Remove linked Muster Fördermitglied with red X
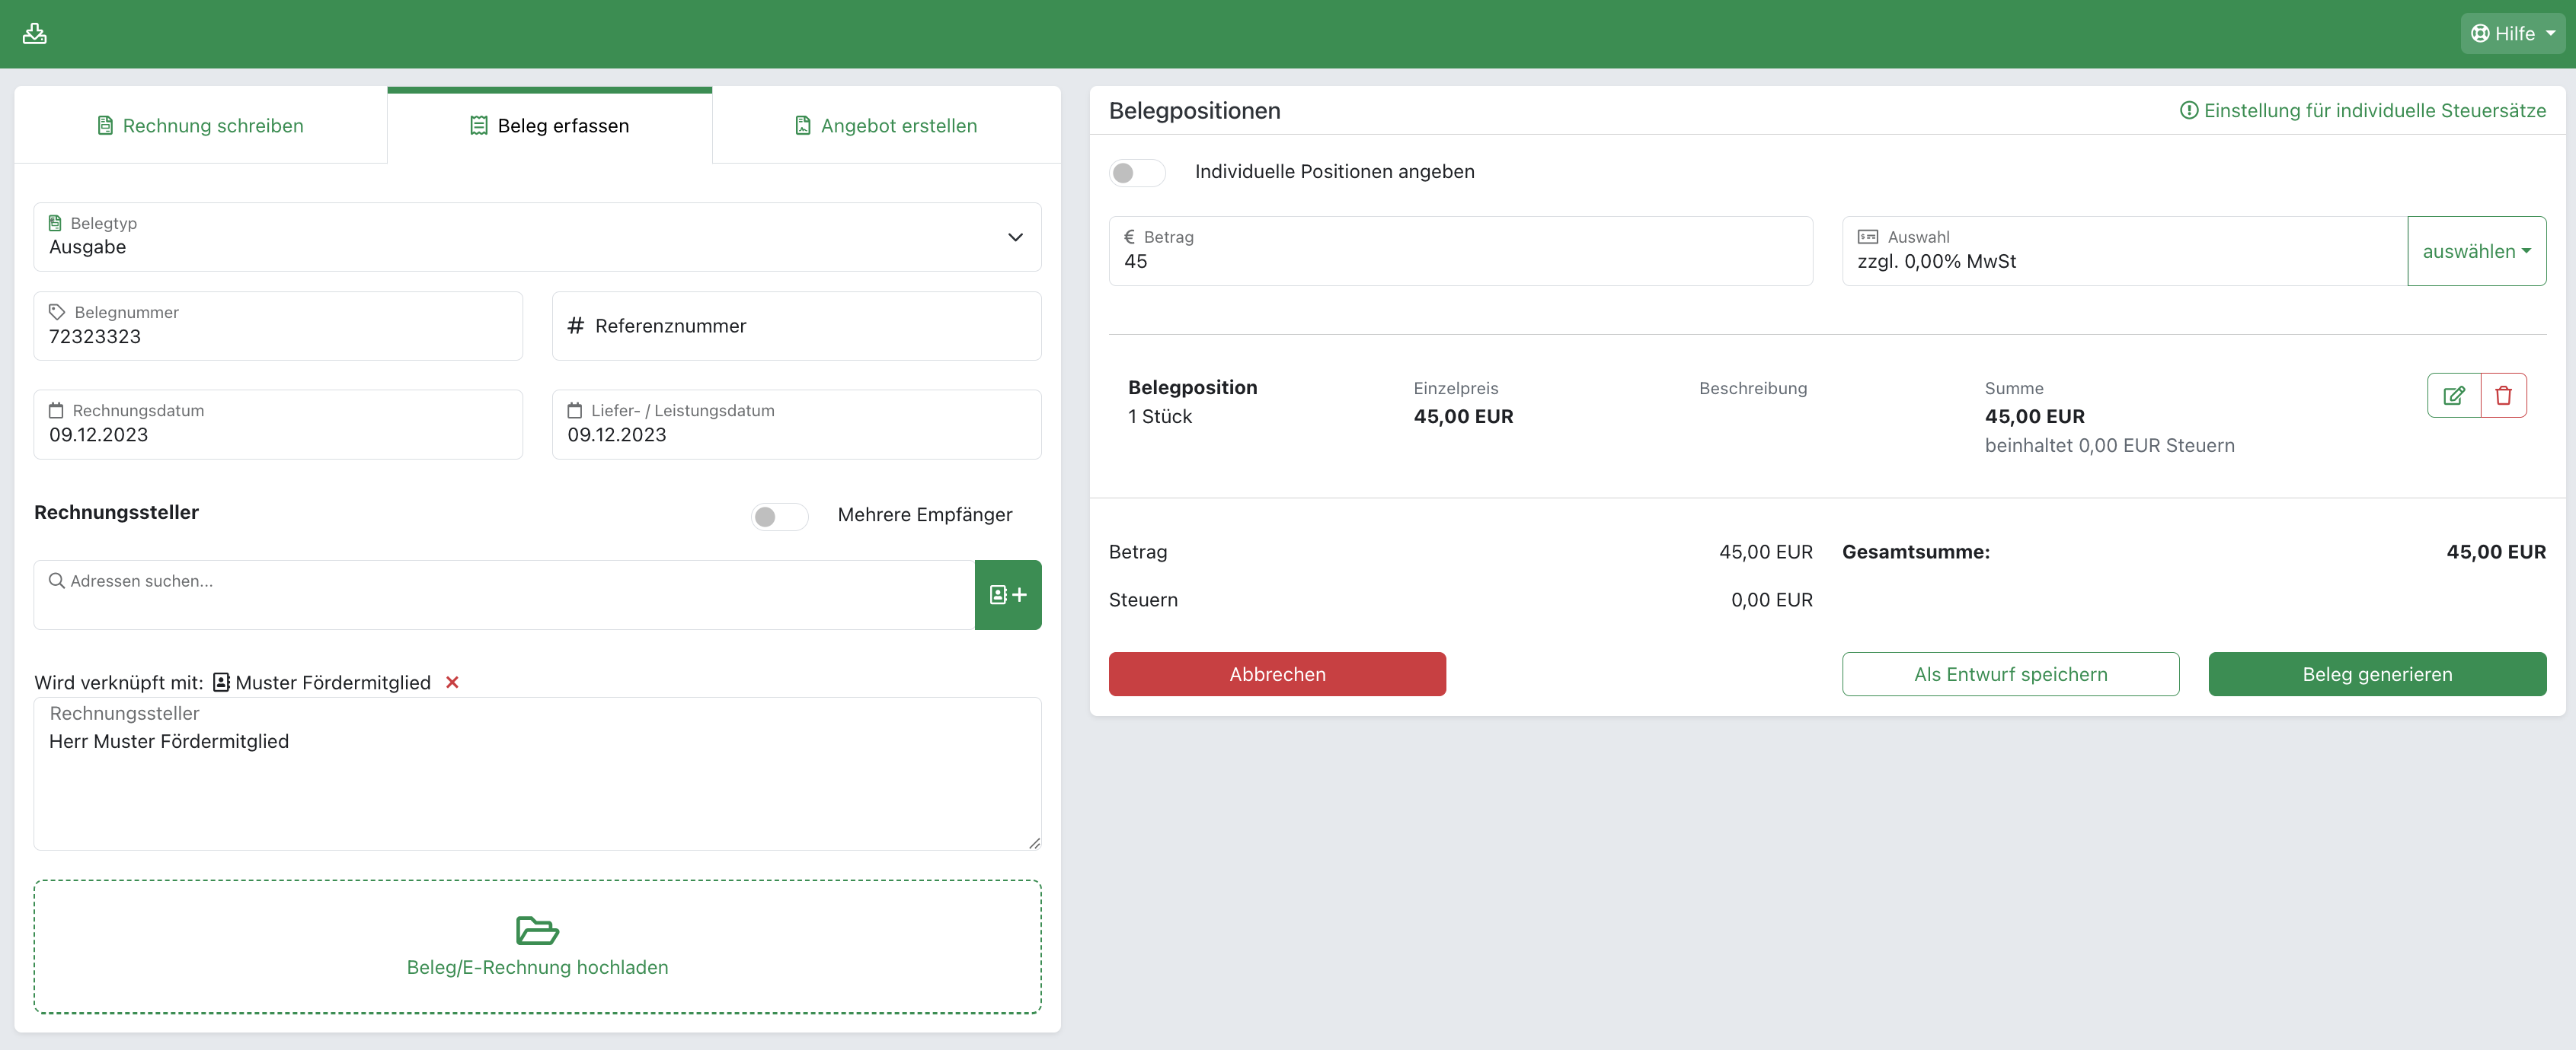This screenshot has height=1050, width=2576. coord(452,682)
